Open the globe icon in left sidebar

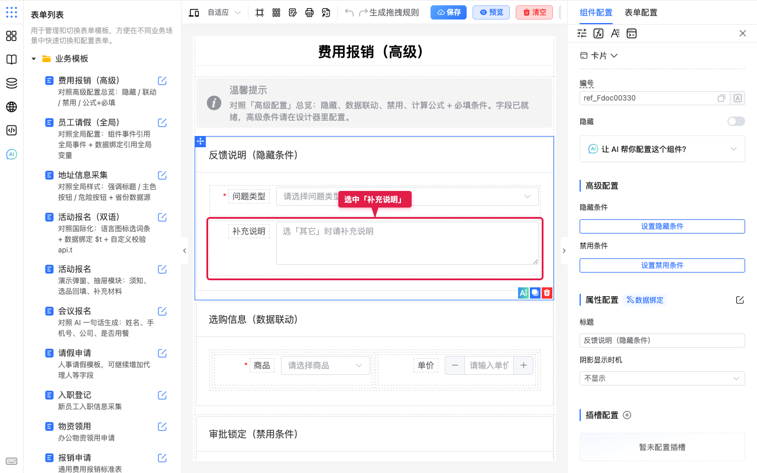coord(11,107)
